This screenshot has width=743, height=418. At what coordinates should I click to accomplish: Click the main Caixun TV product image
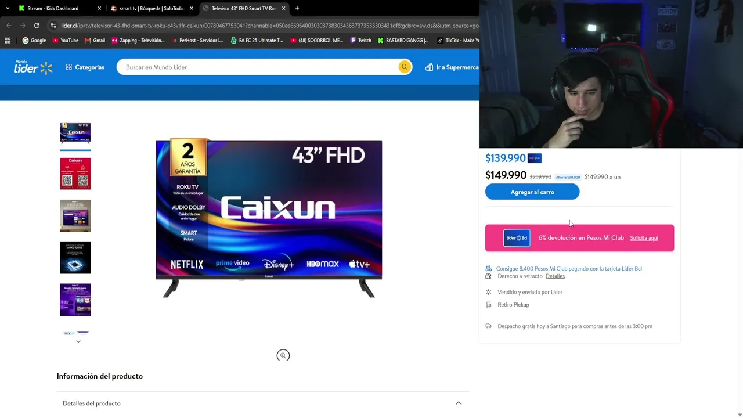(269, 219)
